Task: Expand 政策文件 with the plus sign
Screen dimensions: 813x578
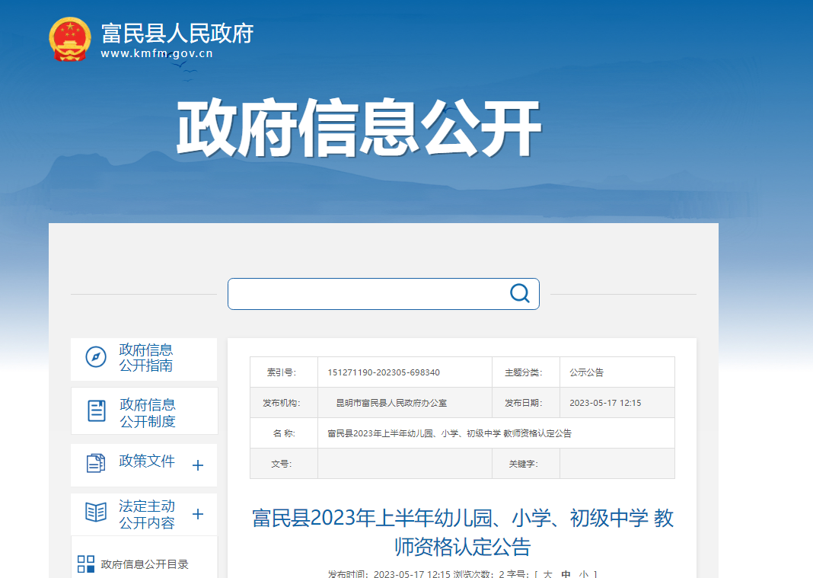Action: 198,465
